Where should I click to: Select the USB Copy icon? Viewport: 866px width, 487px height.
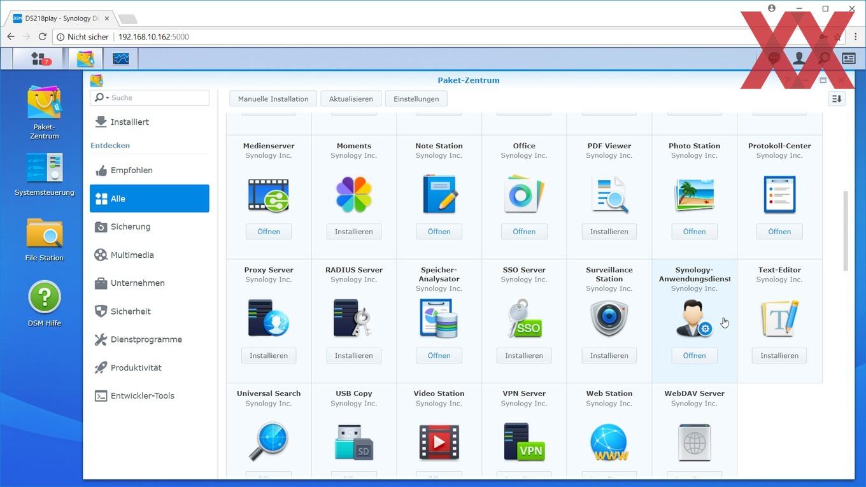tap(354, 442)
